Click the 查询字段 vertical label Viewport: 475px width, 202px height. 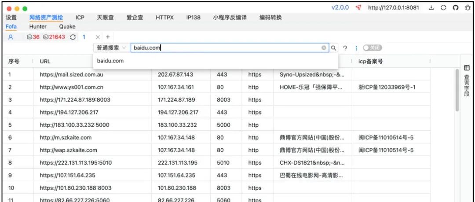[467, 84]
